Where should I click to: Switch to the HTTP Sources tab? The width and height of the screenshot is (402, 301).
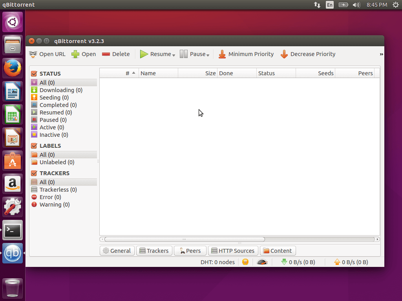tap(233, 251)
